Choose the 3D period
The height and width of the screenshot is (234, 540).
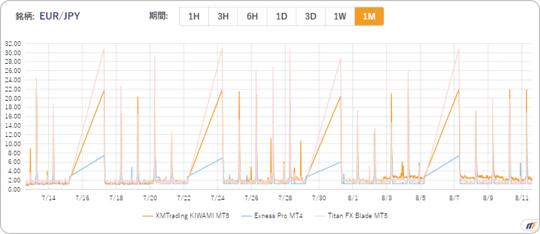311,17
